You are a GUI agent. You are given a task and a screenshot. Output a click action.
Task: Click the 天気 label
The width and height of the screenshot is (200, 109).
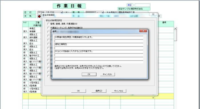[x=30, y=16]
